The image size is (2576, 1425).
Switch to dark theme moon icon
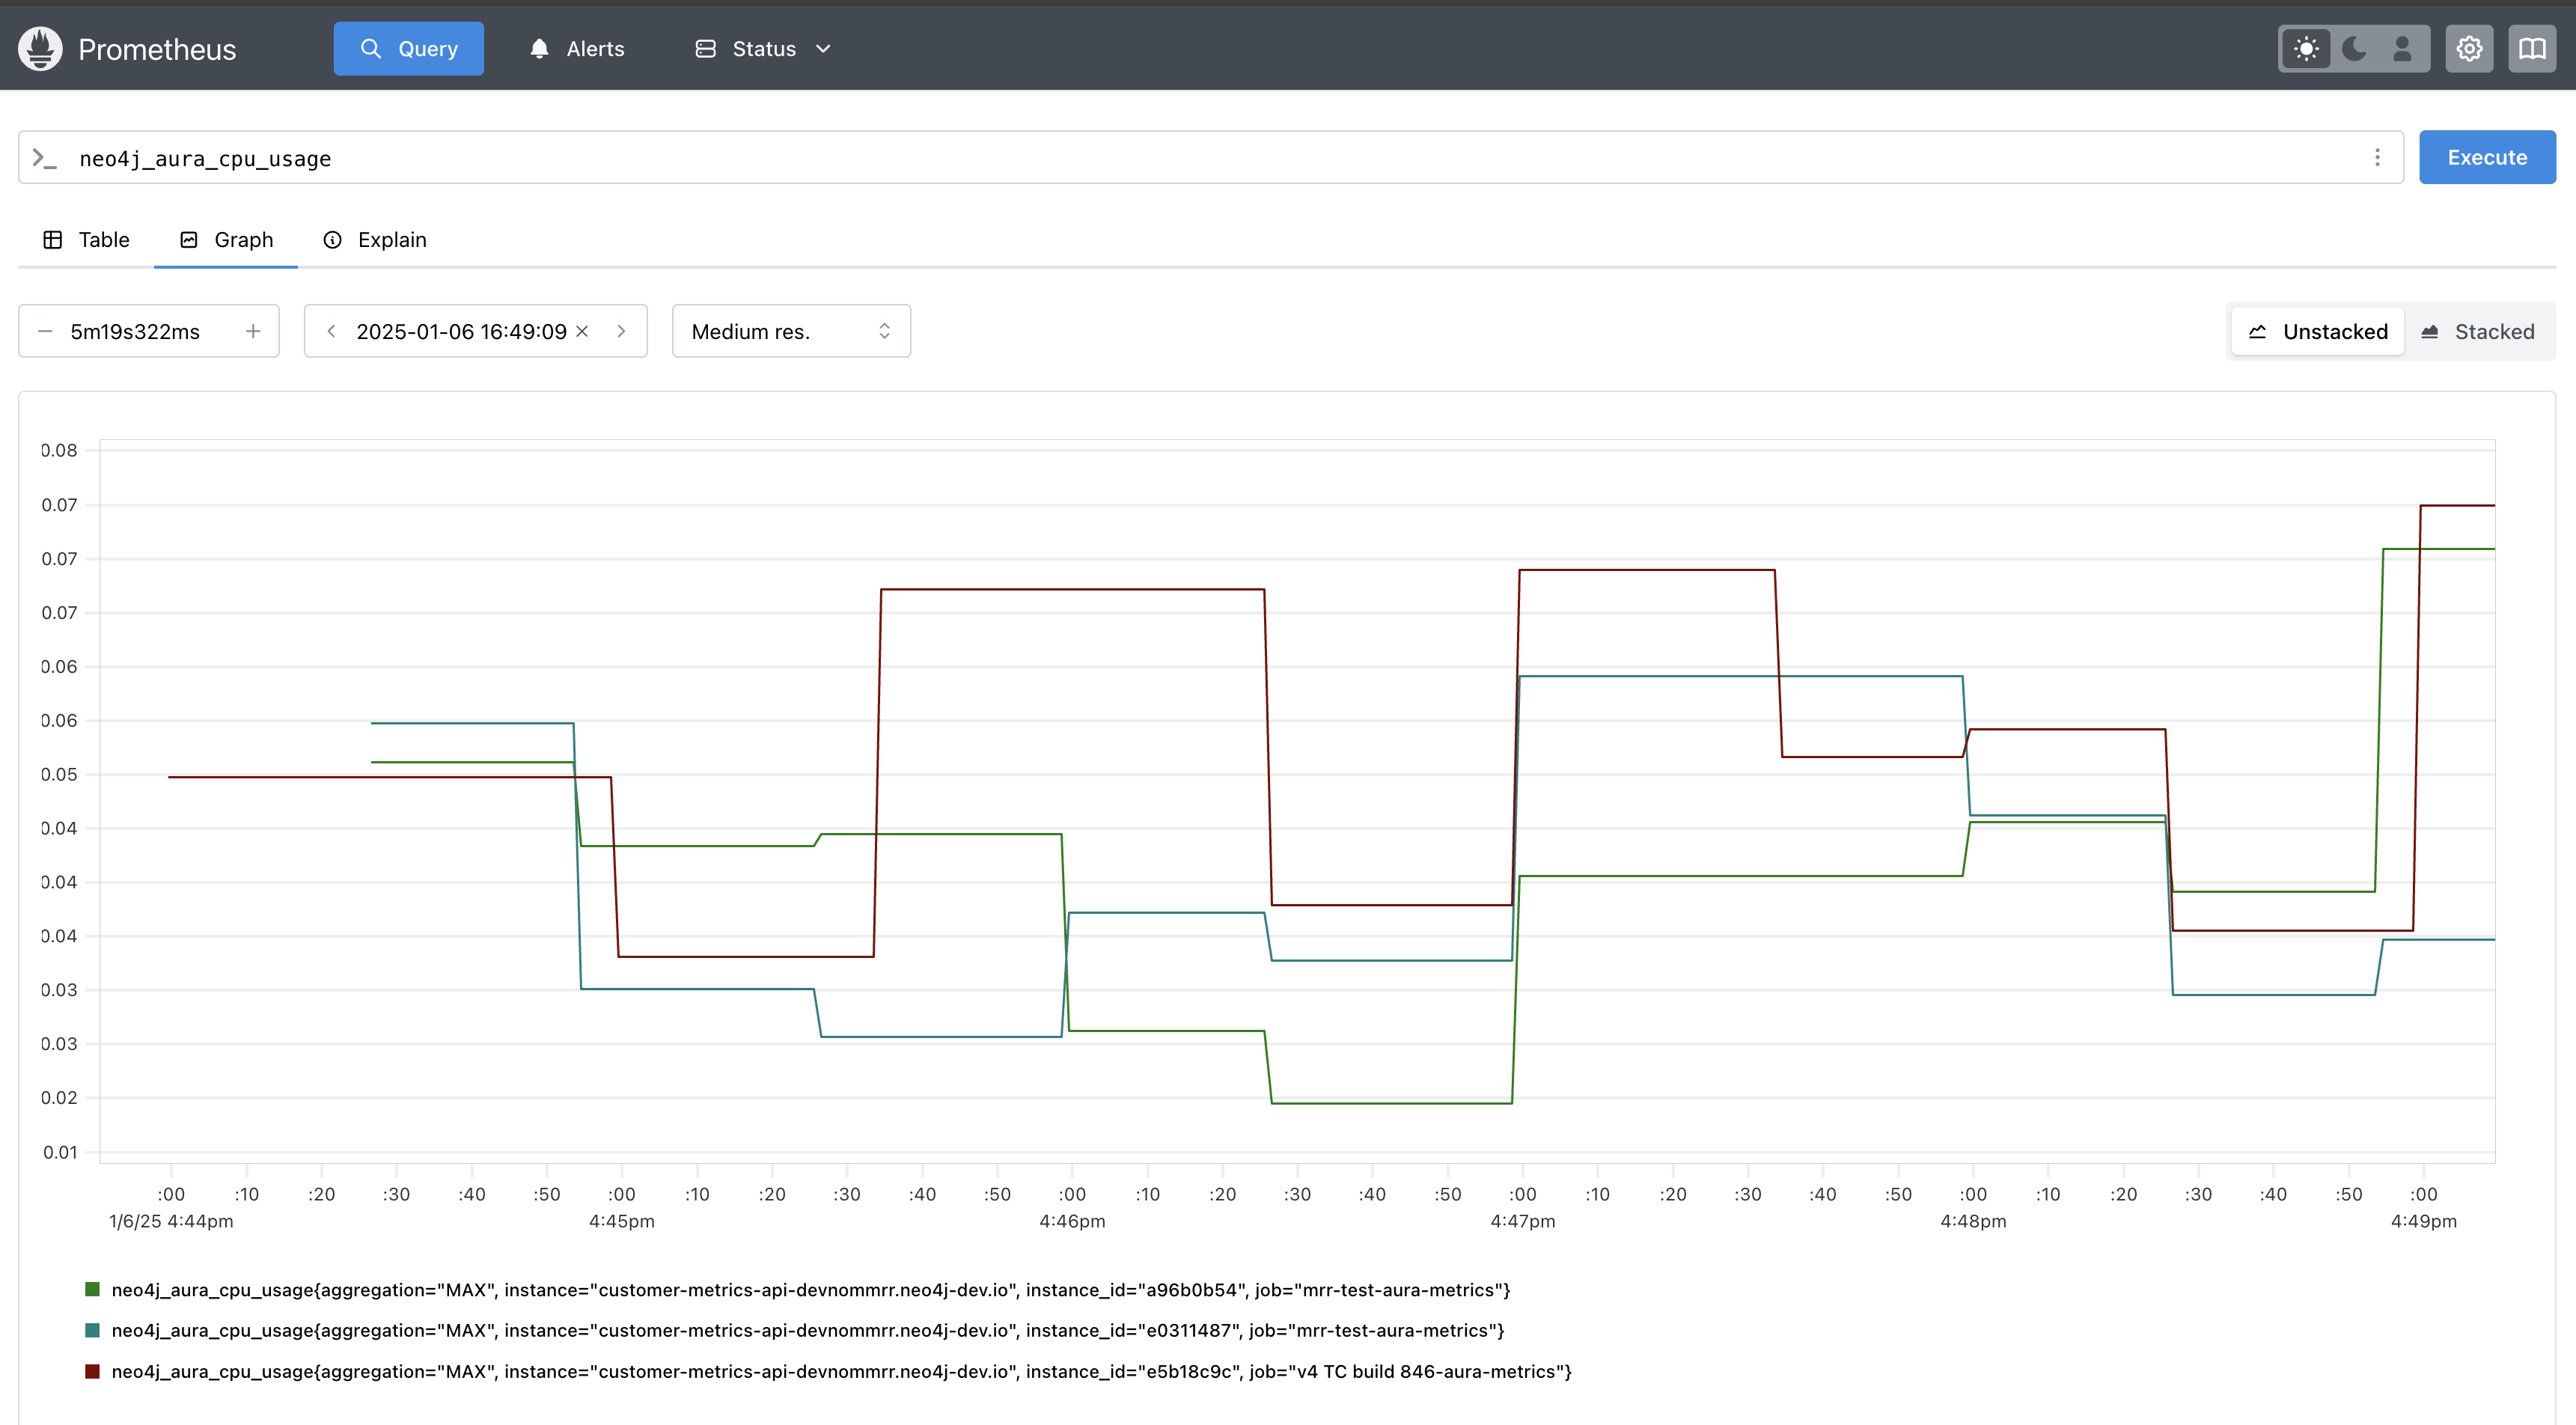(2354, 49)
